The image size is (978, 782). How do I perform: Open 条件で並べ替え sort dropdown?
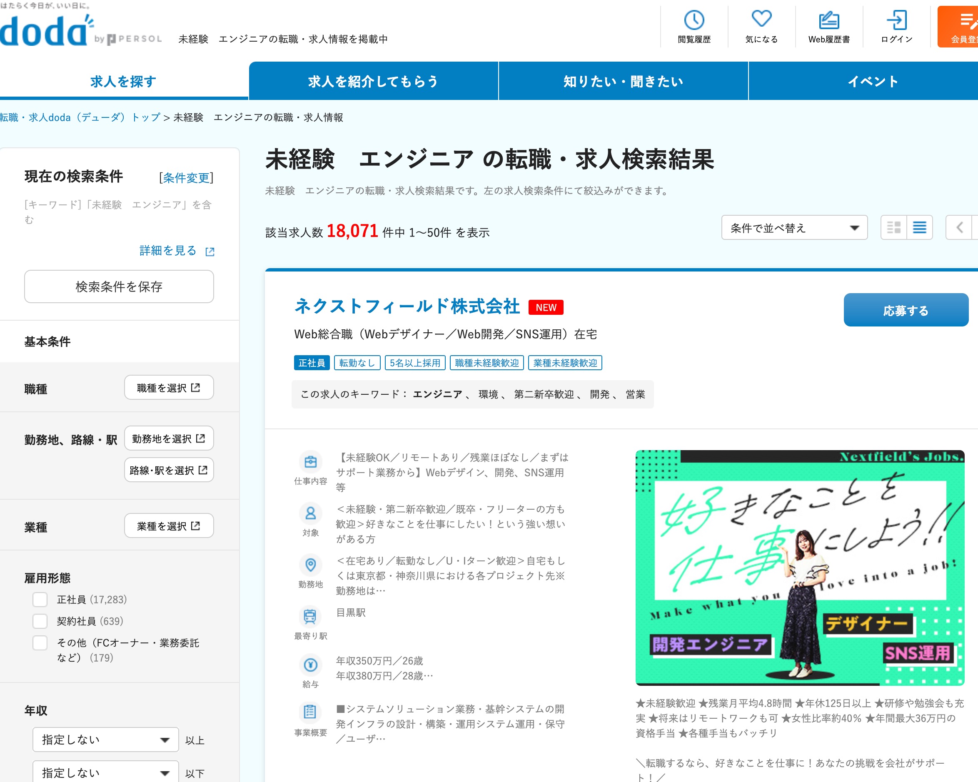pos(794,228)
